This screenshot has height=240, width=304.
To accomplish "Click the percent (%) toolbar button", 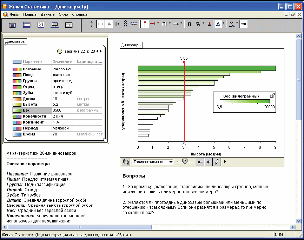I will click(198, 24).
